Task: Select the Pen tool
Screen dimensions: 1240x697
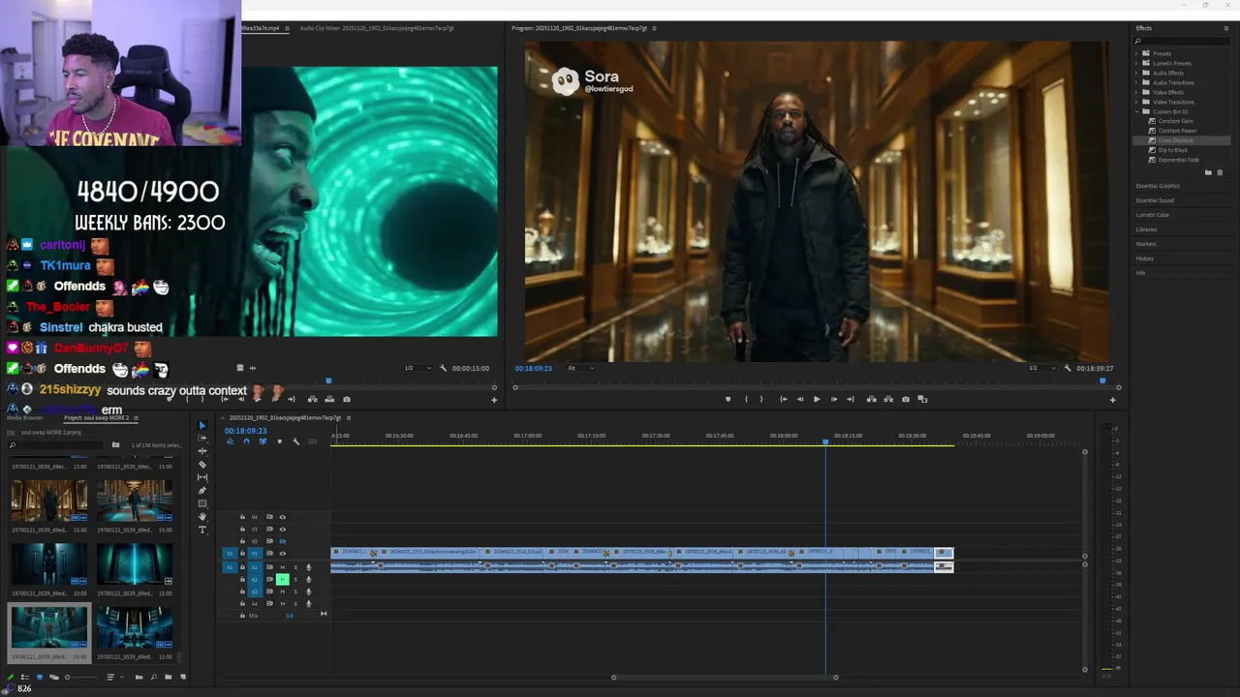Action: (x=201, y=490)
